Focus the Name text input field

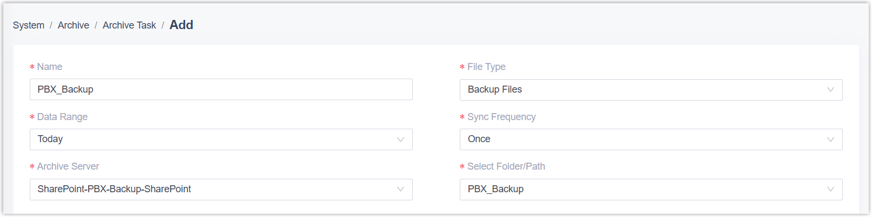221,89
